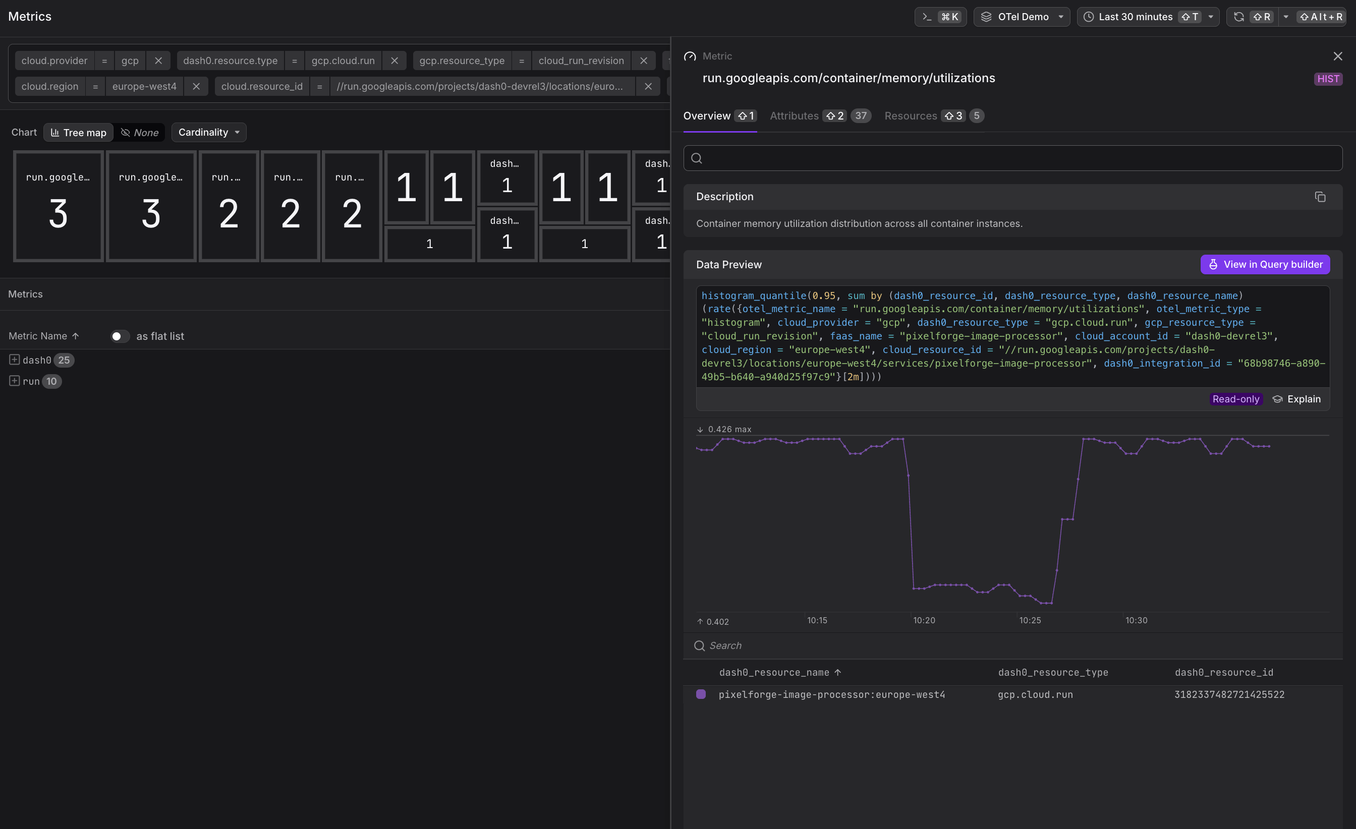Remove the cloud.resource_id filter
The width and height of the screenshot is (1356, 829).
[x=648, y=86]
